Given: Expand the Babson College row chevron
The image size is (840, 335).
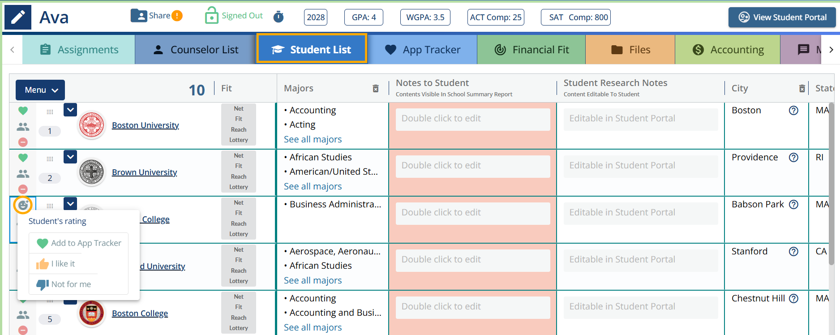Looking at the screenshot, I should (x=70, y=203).
